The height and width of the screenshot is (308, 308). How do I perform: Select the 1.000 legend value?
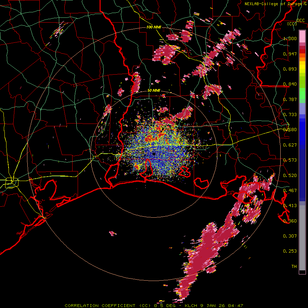tap(290, 38)
